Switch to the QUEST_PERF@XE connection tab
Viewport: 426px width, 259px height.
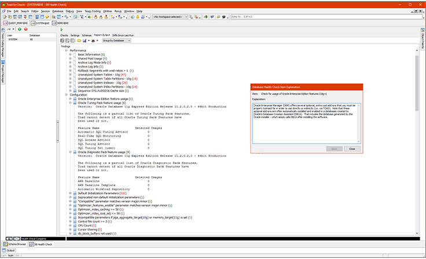click(x=16, y=23)
